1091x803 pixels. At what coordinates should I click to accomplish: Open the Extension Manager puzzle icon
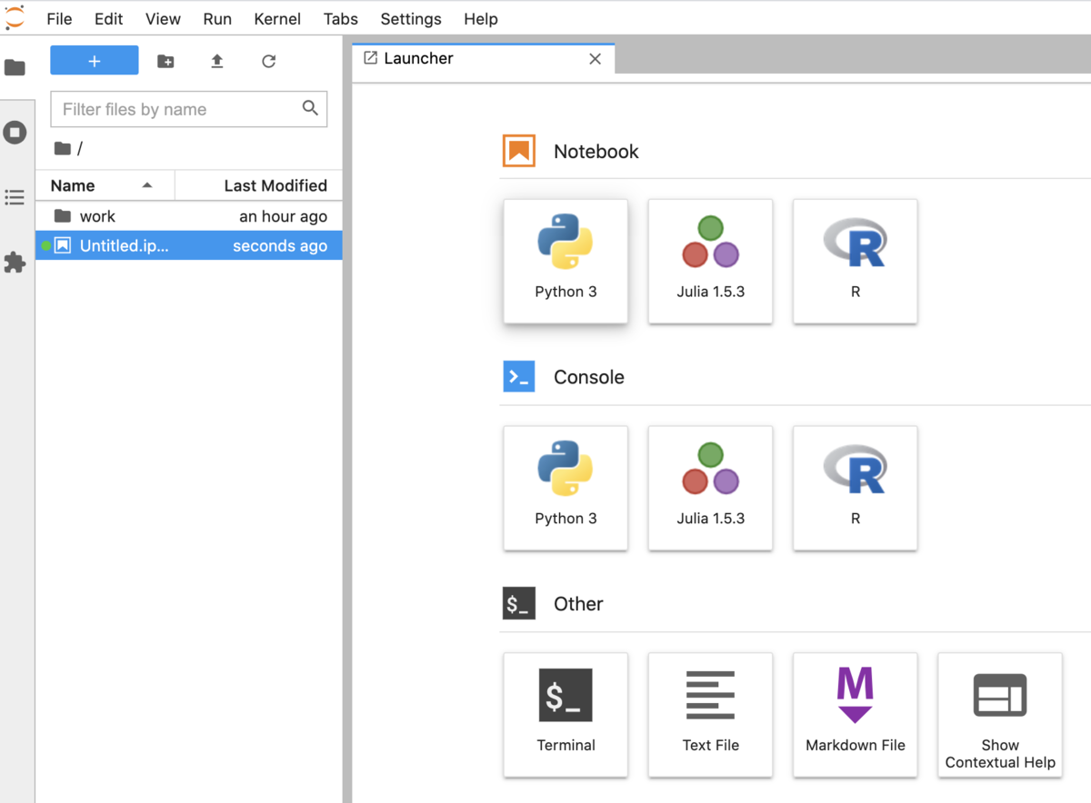(15, 263)
